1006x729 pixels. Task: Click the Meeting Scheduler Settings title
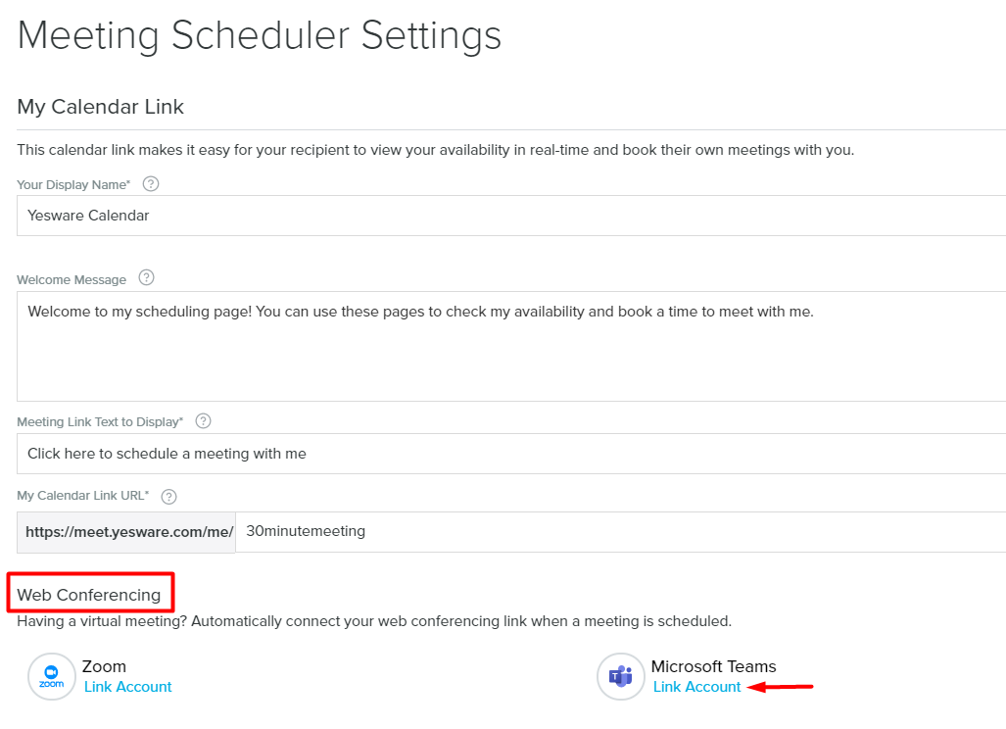point(260,36)
